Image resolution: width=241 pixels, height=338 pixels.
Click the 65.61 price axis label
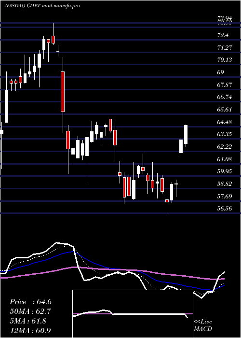point(225,110)
